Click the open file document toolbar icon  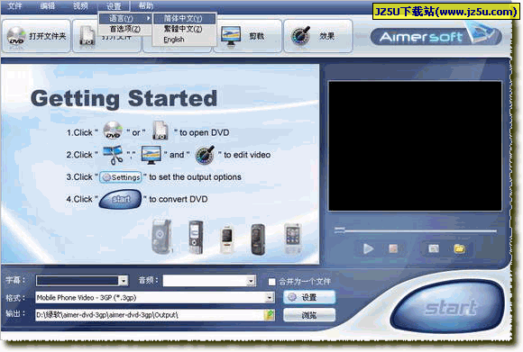point(87,36)
